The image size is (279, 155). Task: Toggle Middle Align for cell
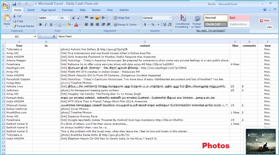pos(92,18)
